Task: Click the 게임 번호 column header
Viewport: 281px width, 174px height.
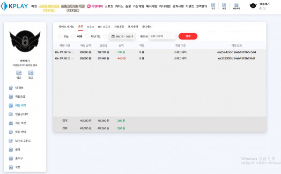Action: pos(237,45)
